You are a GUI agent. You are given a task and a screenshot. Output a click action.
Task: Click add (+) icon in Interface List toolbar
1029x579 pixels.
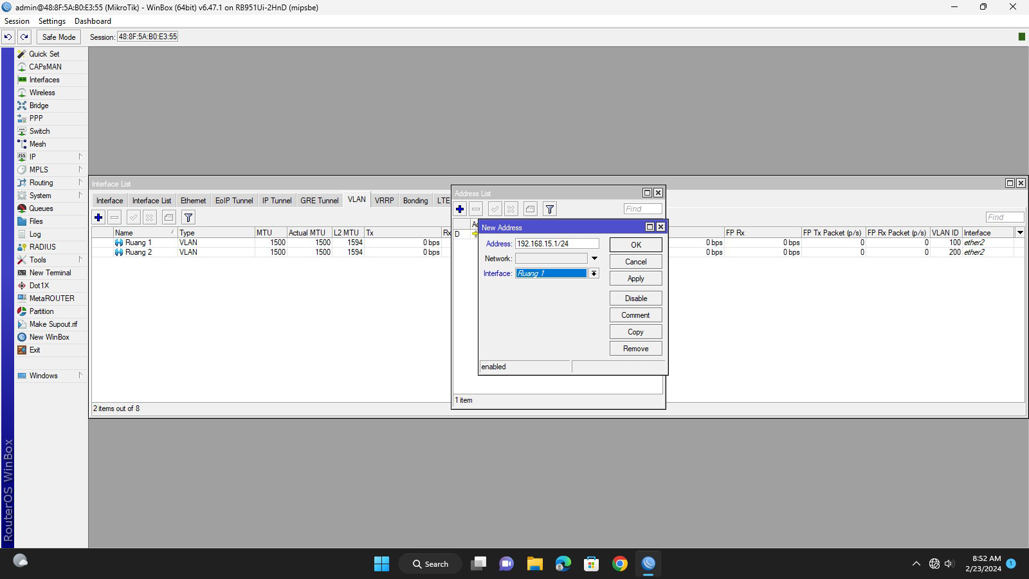coord(98,217)
